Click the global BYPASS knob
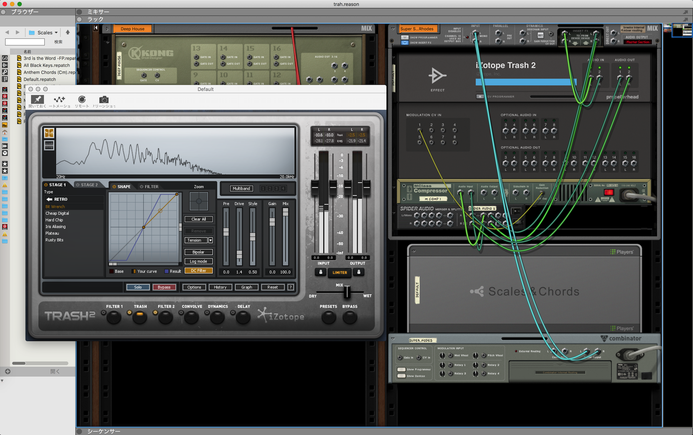Image resolution: width=693 pixels, height=435 pixels. 350,317
